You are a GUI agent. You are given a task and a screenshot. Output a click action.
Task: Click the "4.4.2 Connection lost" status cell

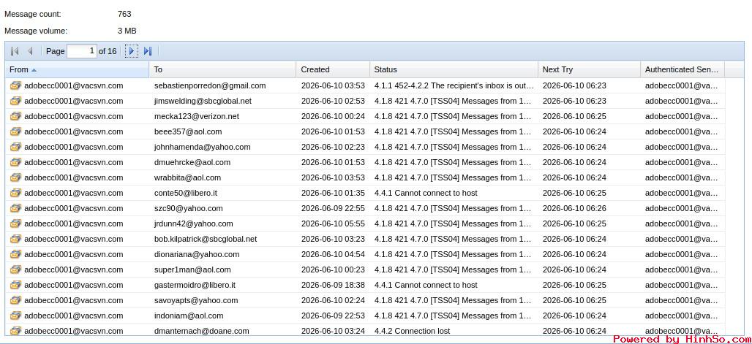454,331
